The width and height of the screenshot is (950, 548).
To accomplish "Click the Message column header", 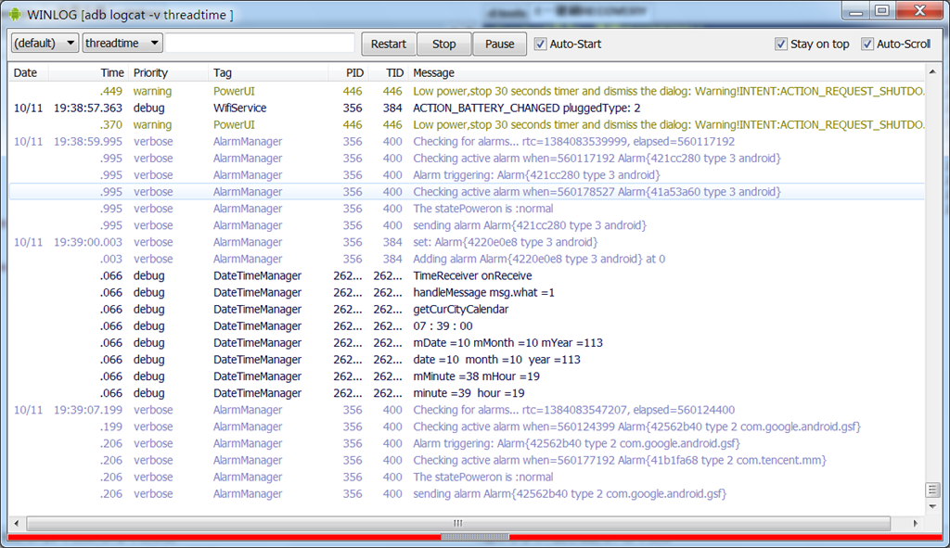I will coord(434,72).
